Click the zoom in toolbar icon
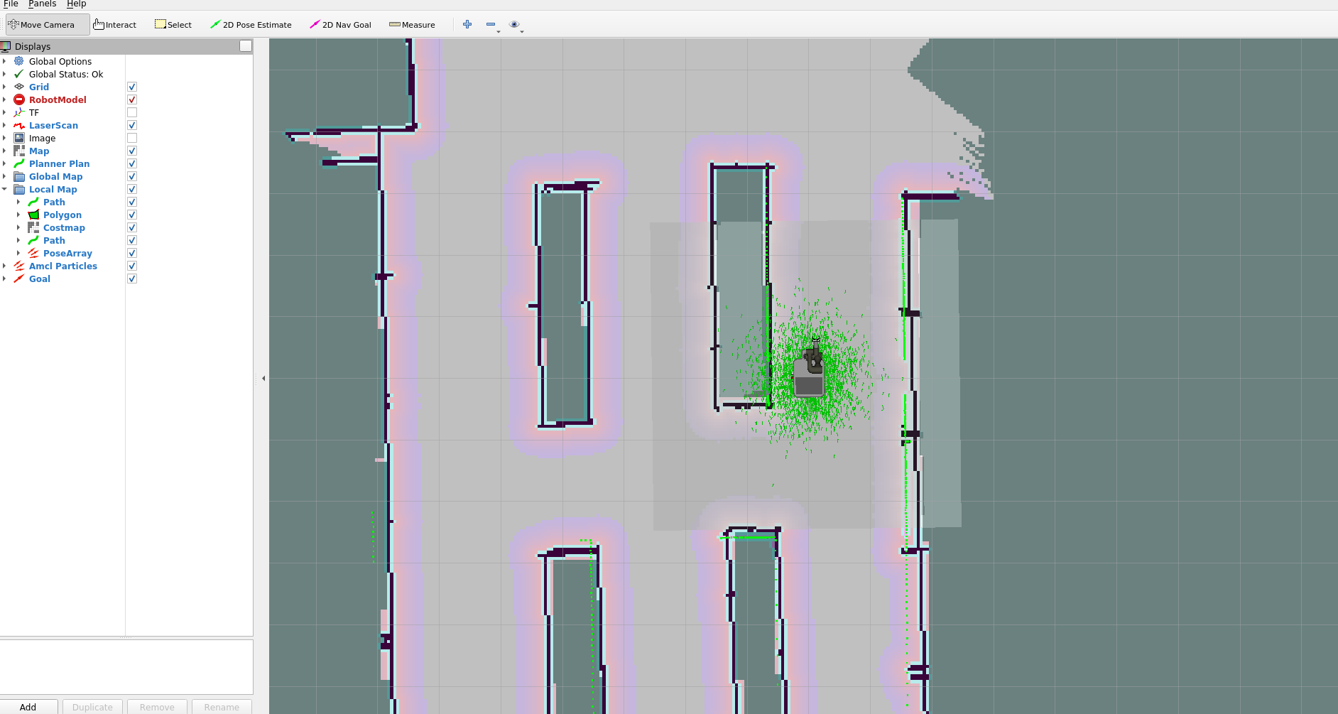This screenshot has height=714, width=1338. [x=467, y=24]
